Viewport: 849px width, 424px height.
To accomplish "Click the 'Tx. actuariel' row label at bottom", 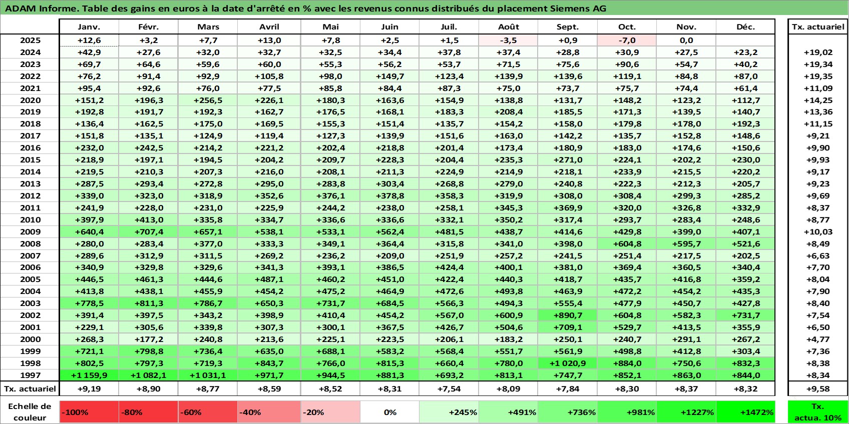I will click(x=30, y=388).
